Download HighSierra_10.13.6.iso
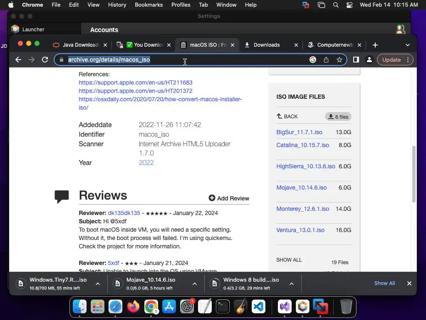This screenshot has height=320, width=426. click(x=306, y=166)
